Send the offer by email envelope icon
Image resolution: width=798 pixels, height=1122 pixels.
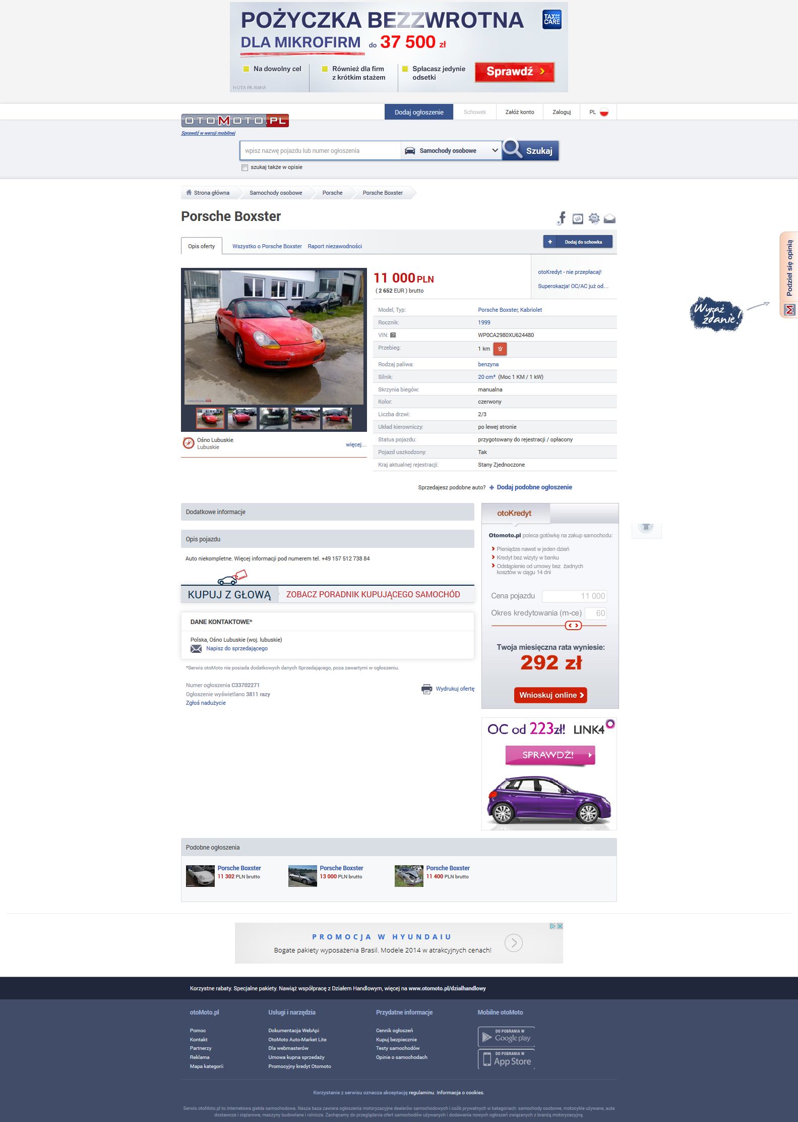tap(609, 218)
